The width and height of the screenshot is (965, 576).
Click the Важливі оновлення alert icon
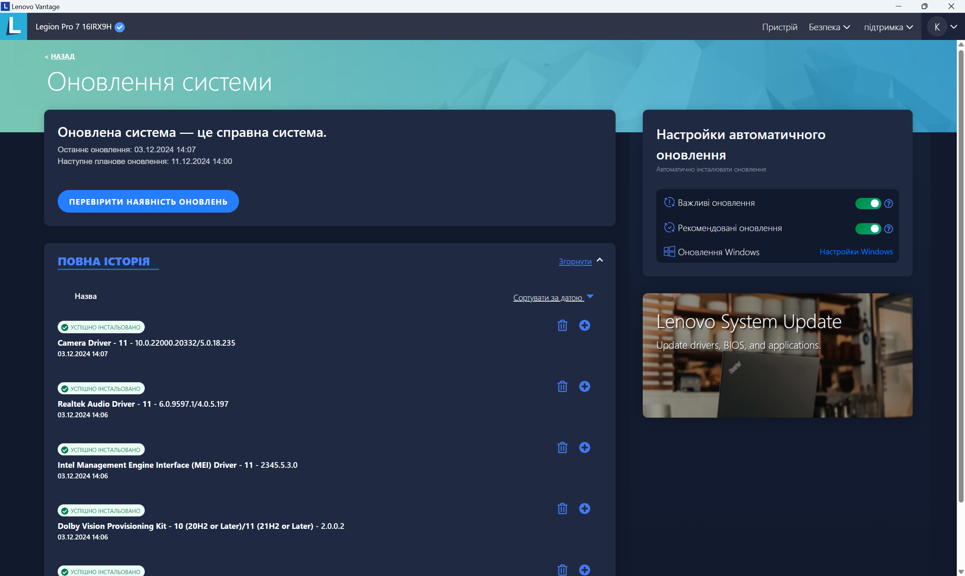click(669, 202)
